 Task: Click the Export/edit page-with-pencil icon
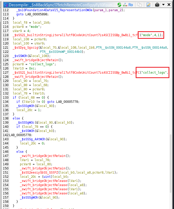[x=148, y=5]
